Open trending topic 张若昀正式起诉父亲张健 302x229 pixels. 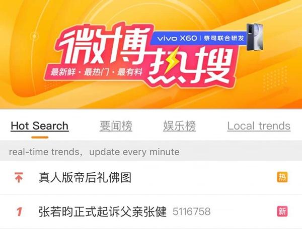103,211
